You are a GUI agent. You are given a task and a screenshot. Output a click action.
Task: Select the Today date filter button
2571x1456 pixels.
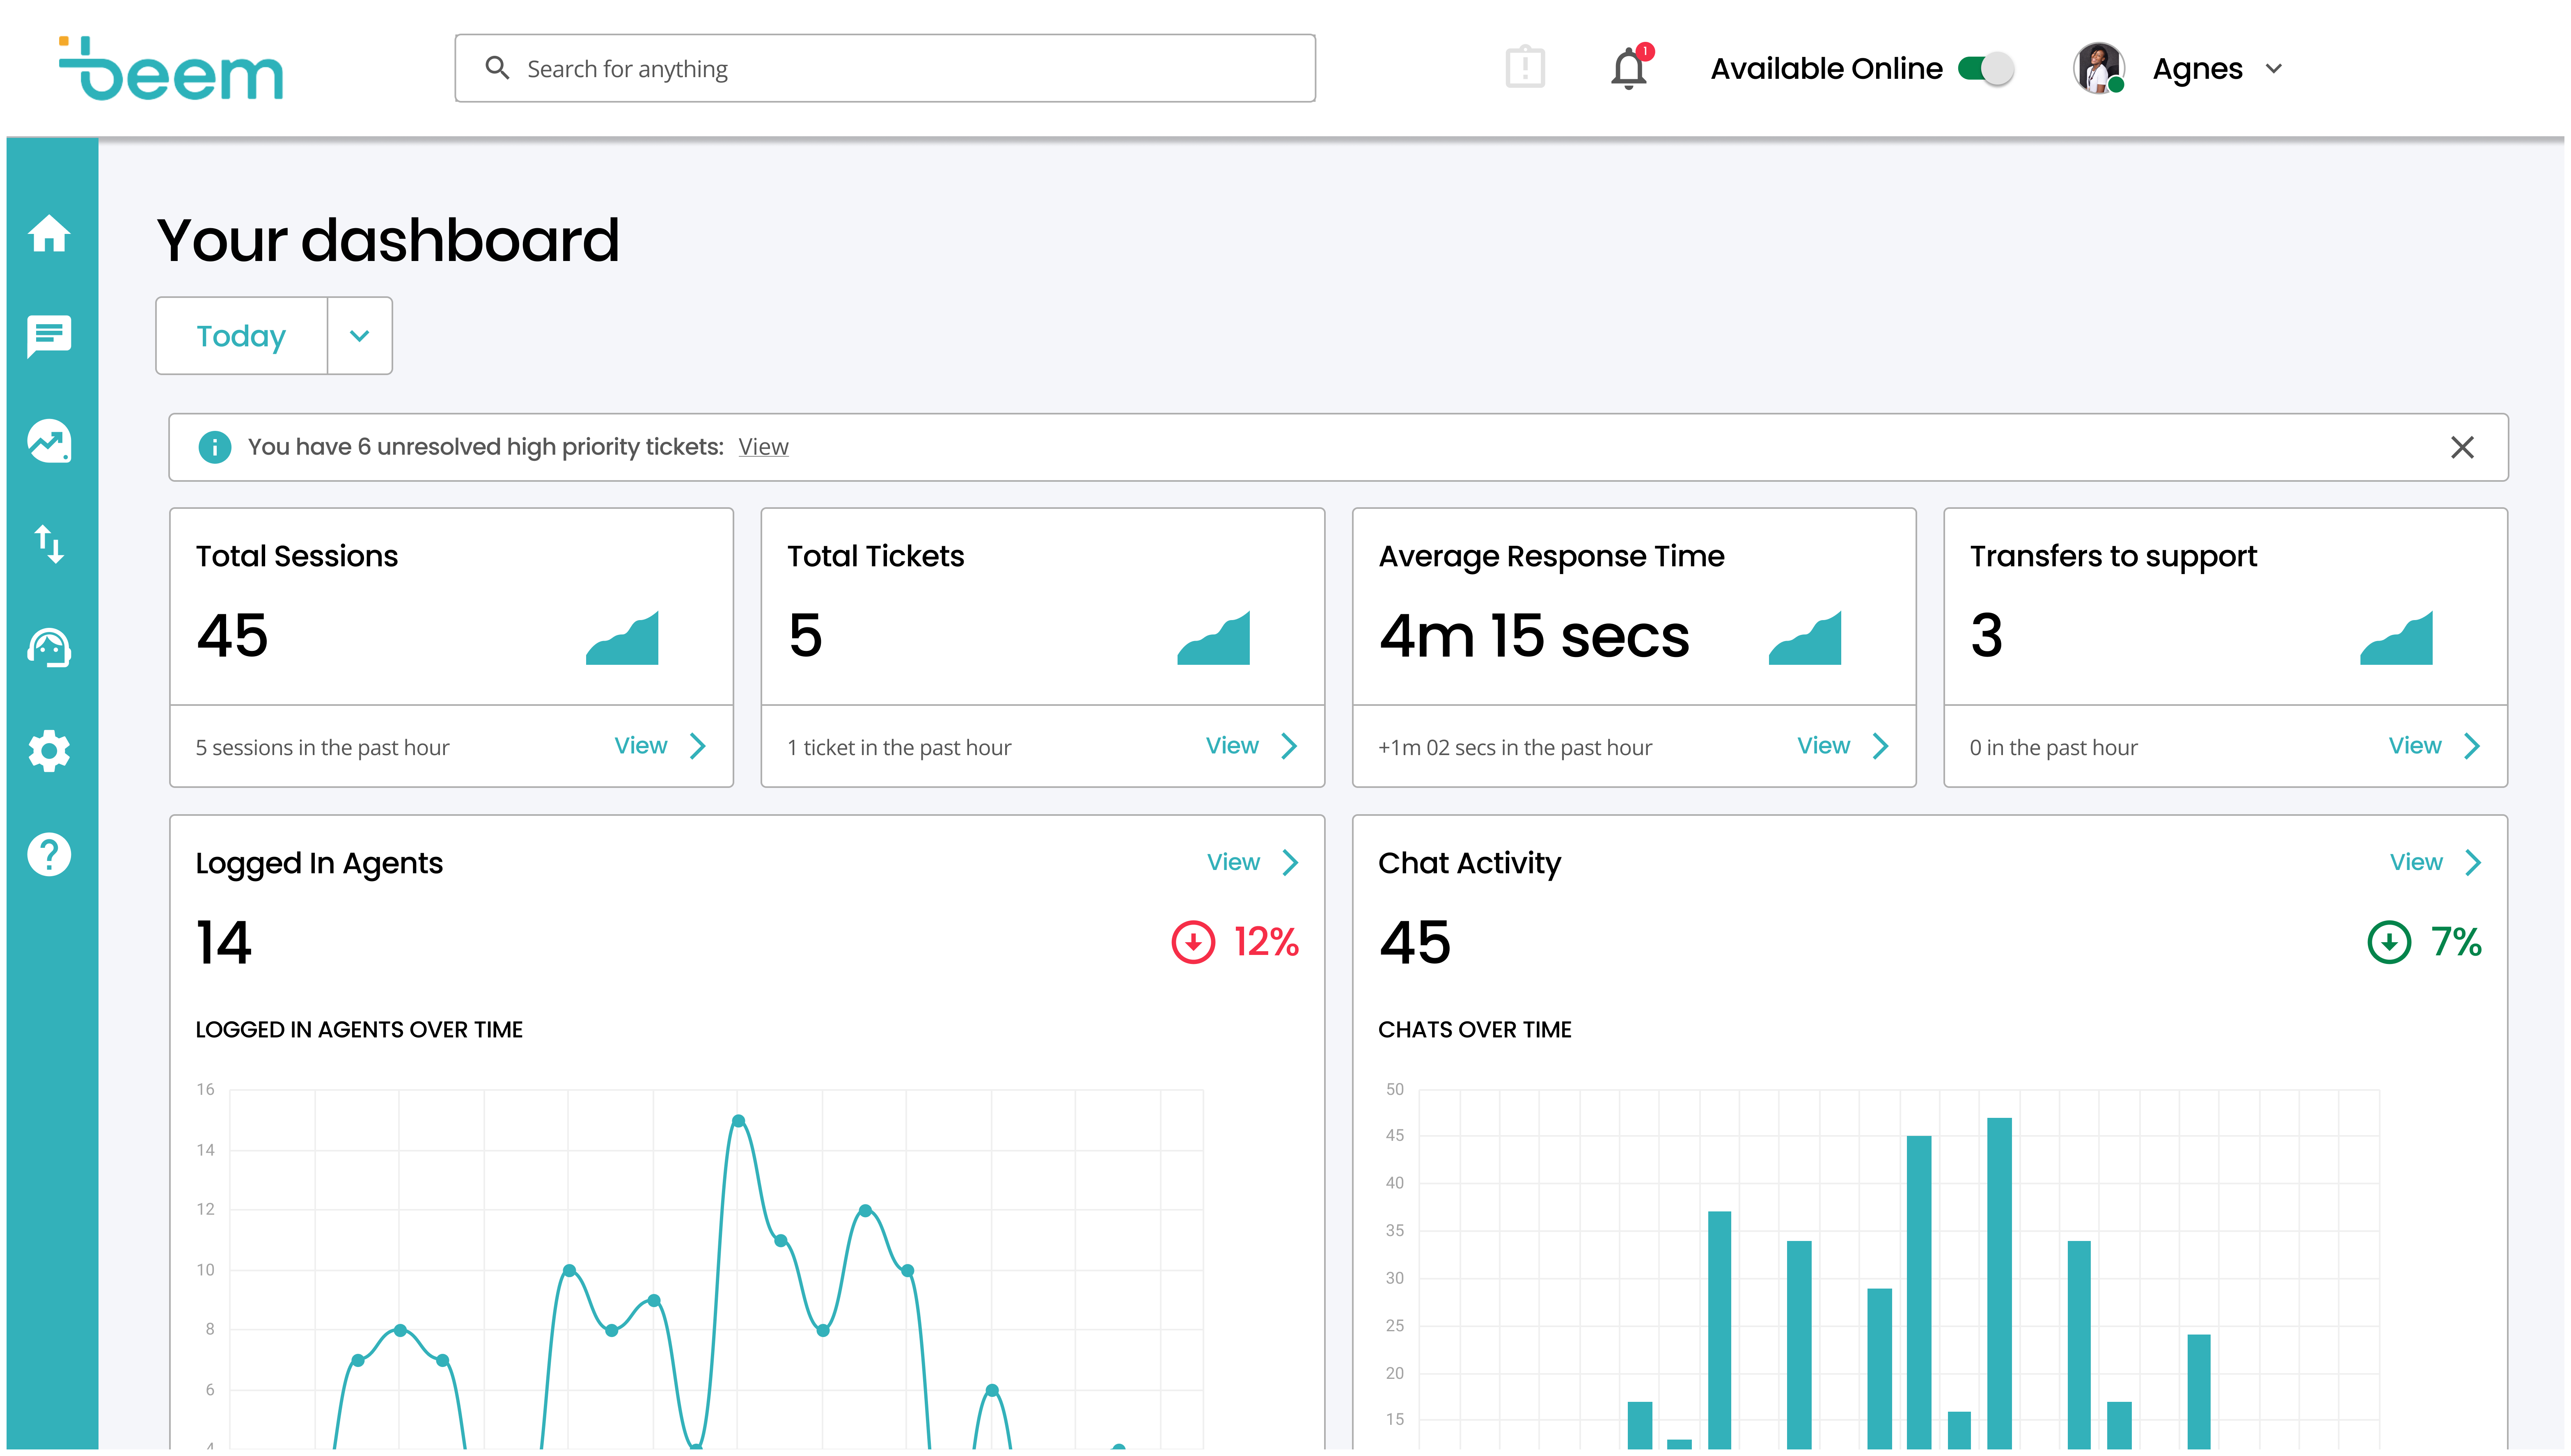tap(241, 336)
